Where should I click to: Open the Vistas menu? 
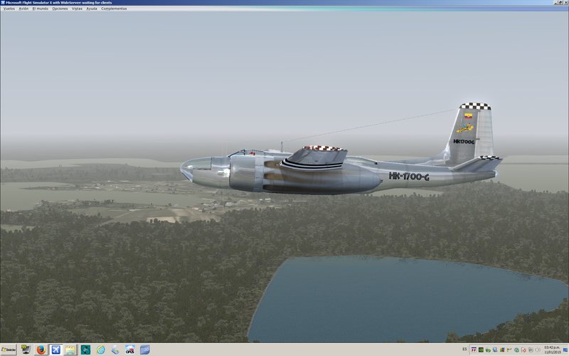tap(77, 9)
